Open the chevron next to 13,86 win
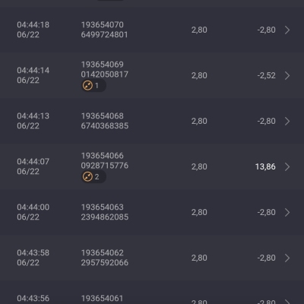The width and height of the screenshot is (304, 304). (x=287, y=166)
